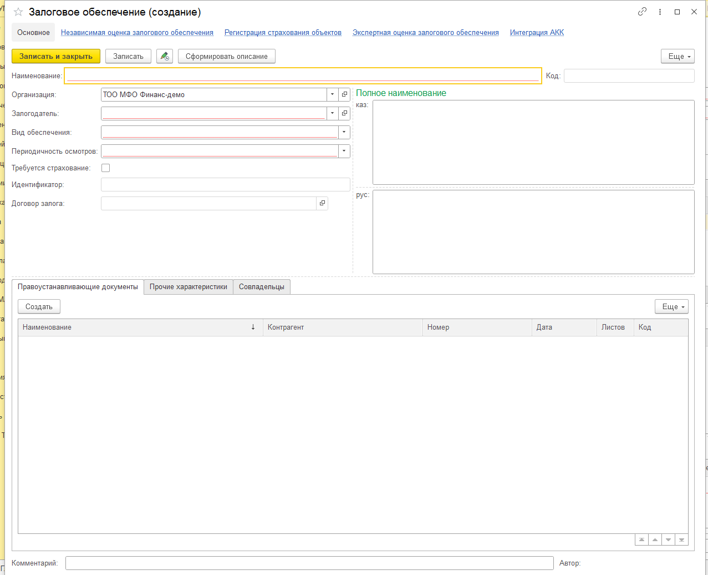Toggle sort arrow in Наименование column header
The image size is (708, 575).
click(253, 327)
